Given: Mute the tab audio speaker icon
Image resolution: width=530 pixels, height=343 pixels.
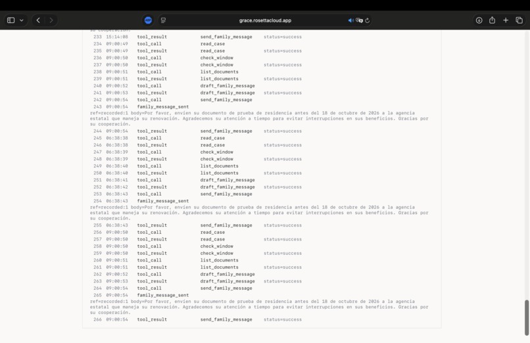Looking at the screenshot, I should 351,20.
